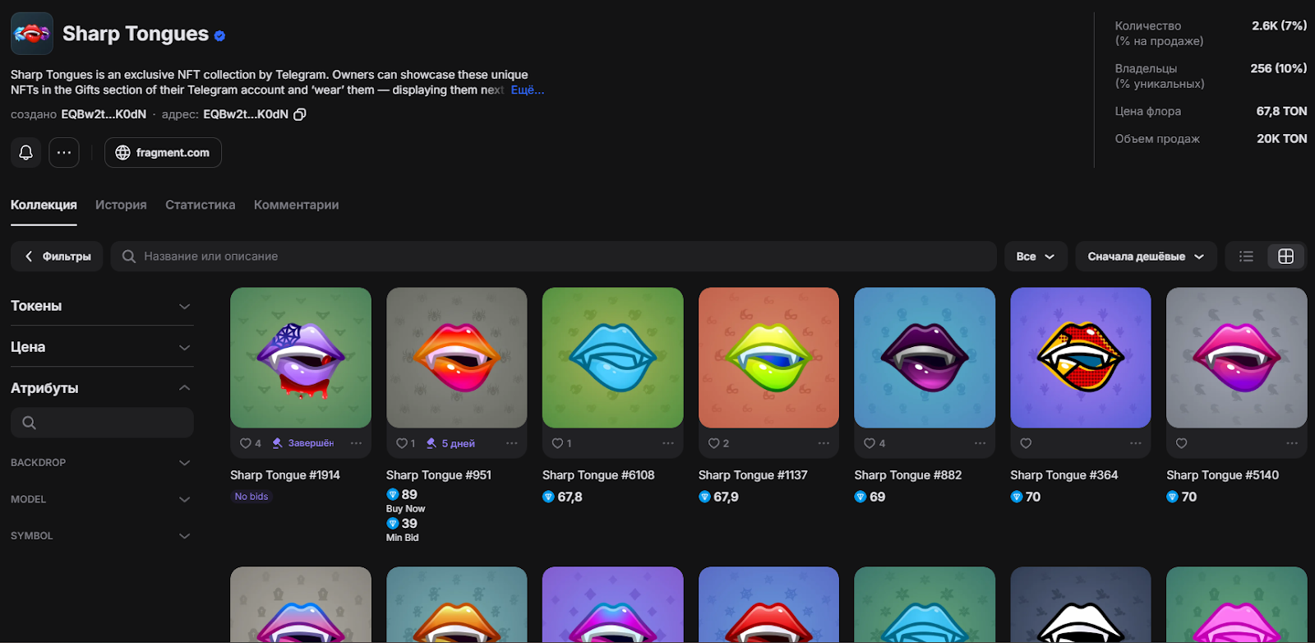Click Ещё to expand the description
The height and width of the screenshot is (643, 1315).
(527, 90)
